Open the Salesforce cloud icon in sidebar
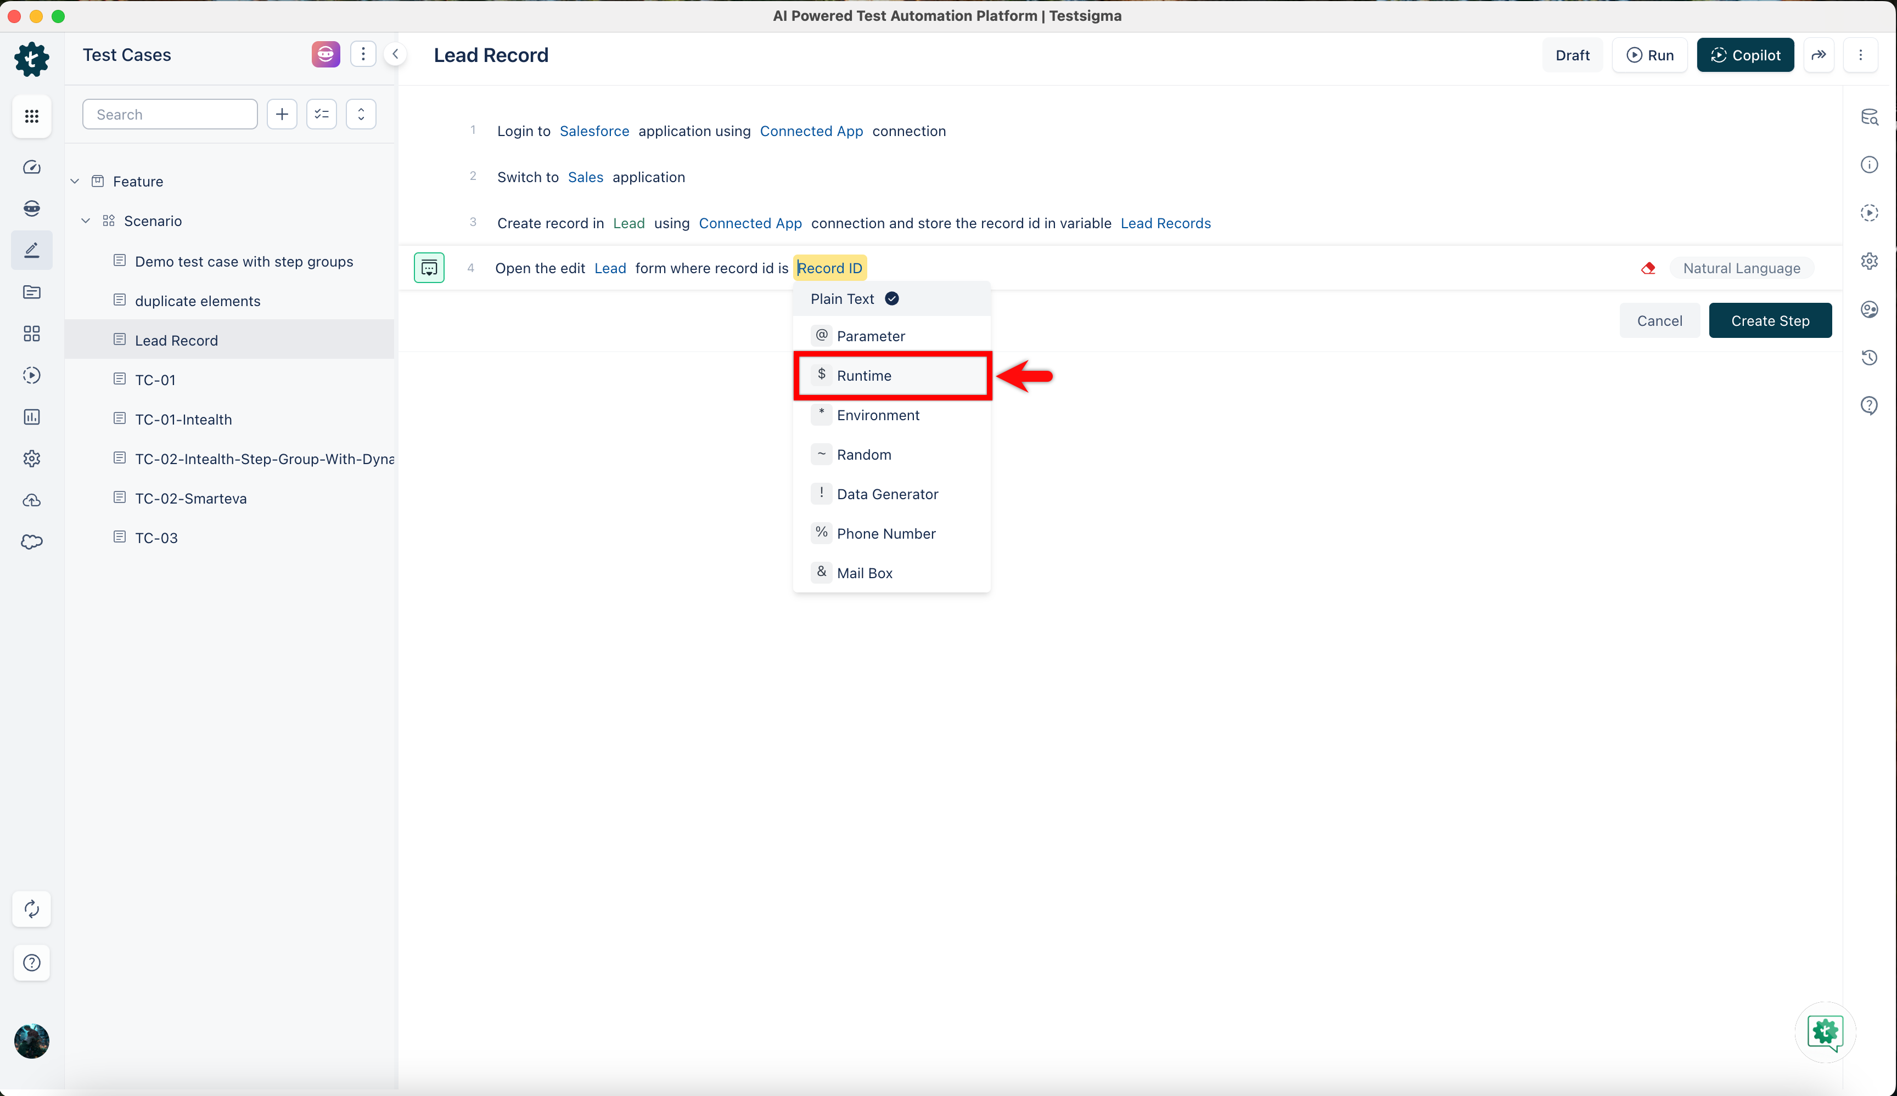 coord(32,541)
